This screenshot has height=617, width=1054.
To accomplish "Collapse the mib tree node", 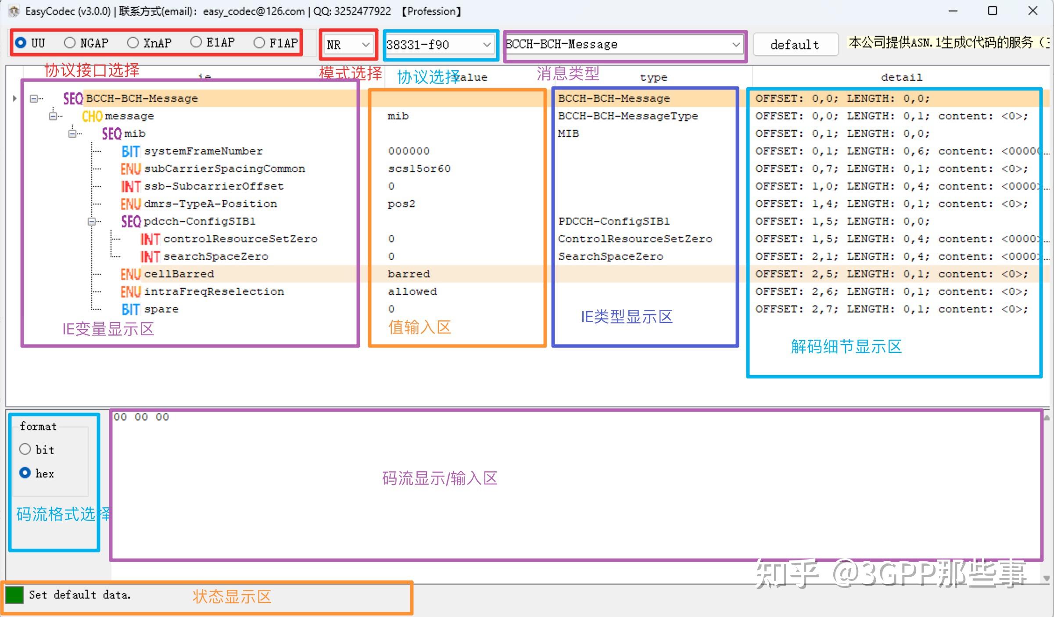I will pos(72,133).
